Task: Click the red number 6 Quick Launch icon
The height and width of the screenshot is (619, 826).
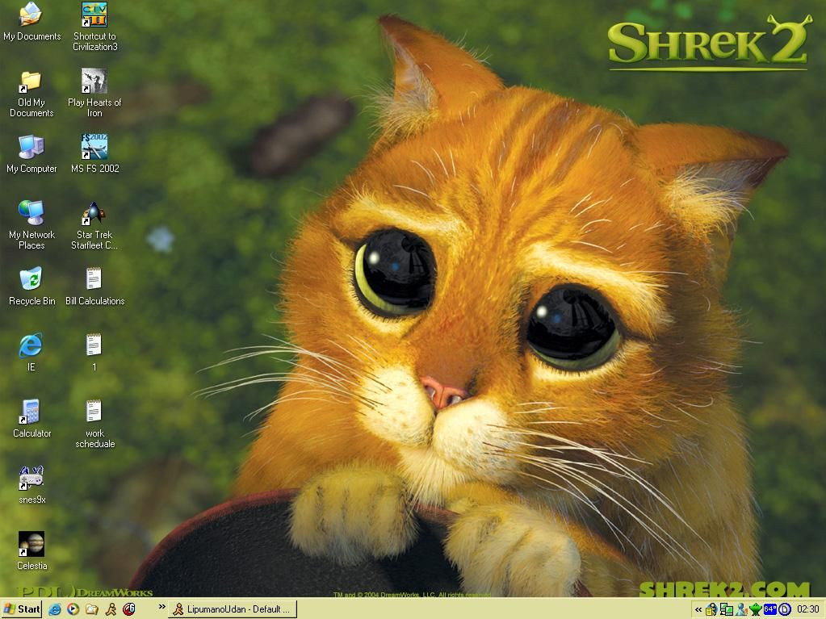Action: [129, 609]
